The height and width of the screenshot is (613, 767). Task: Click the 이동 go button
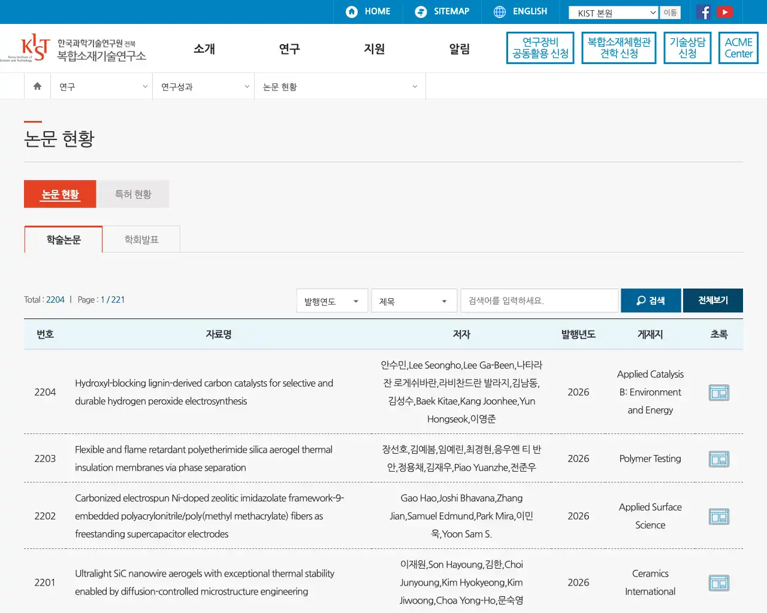[x=670, y=13]
